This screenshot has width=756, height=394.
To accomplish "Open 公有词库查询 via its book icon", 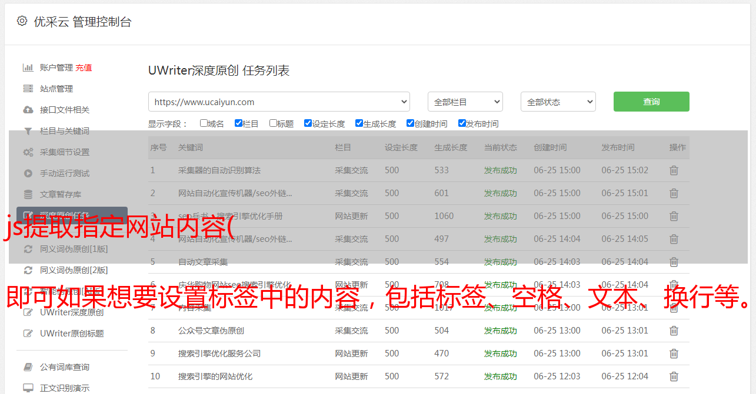I will coord(28,367).
